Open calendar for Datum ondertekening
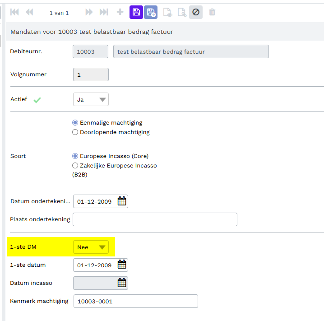The width and height of the screenshot is (324, 321). pyautogui.click(x=122, y=201)
